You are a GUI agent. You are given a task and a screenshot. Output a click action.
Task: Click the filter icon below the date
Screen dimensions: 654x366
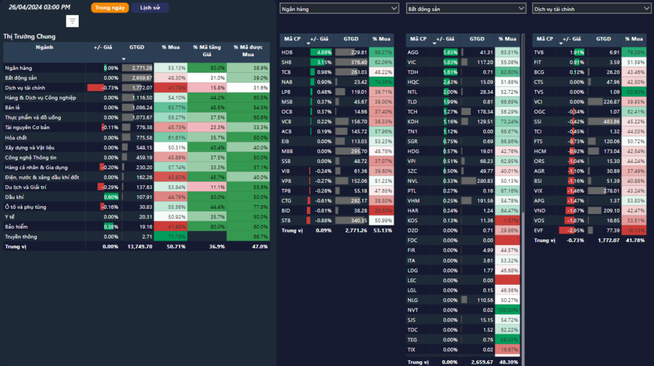tap(73, 21)
